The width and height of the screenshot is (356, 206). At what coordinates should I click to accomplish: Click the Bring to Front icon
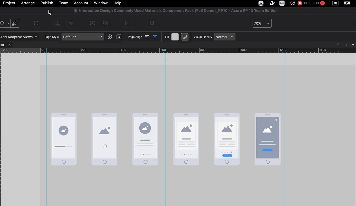point(58,23)
